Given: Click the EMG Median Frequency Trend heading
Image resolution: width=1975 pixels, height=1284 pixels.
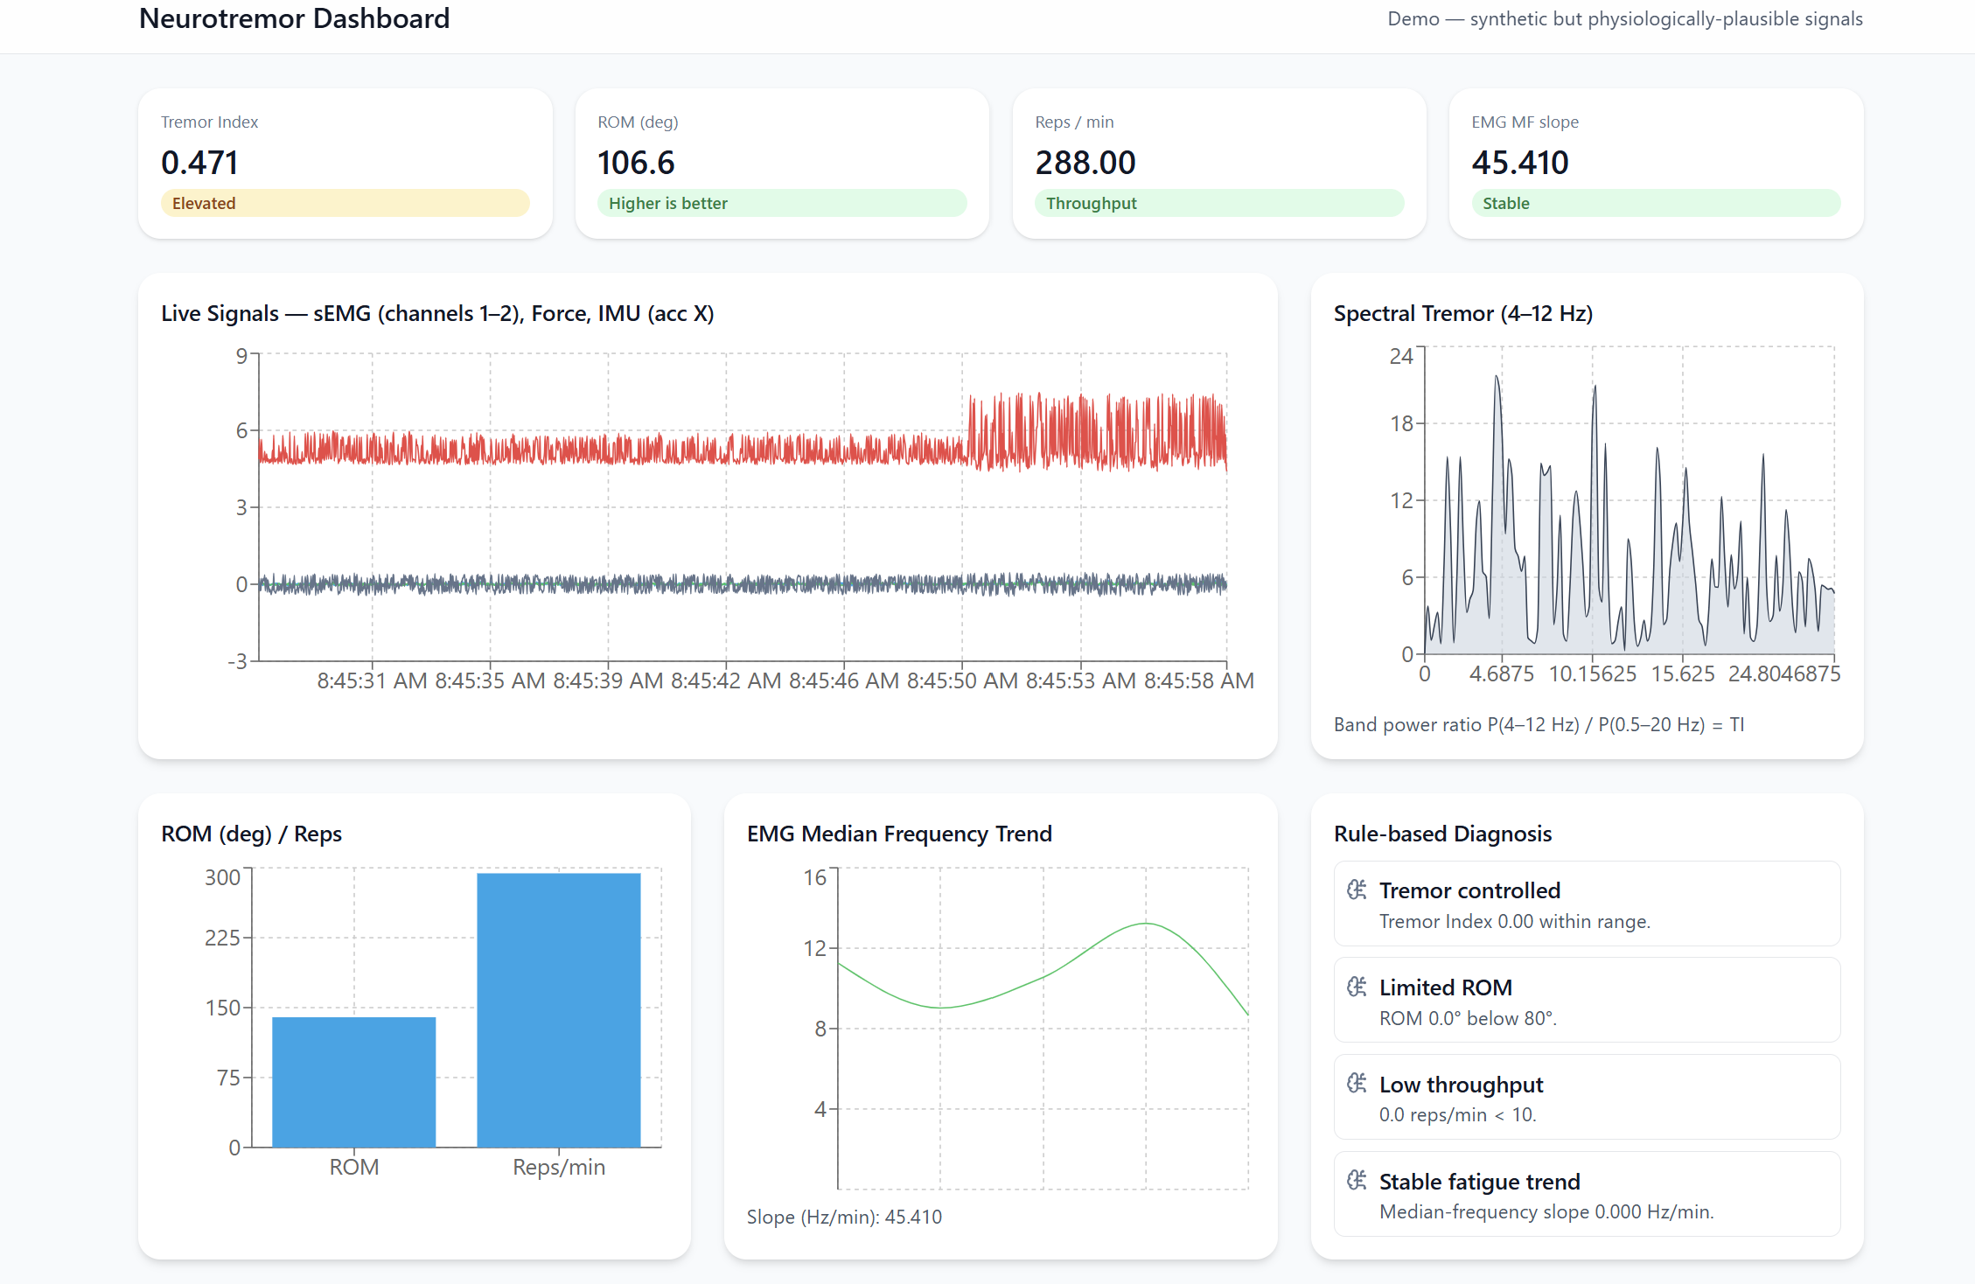Looking at the screenshot, I should coord(898,834).
